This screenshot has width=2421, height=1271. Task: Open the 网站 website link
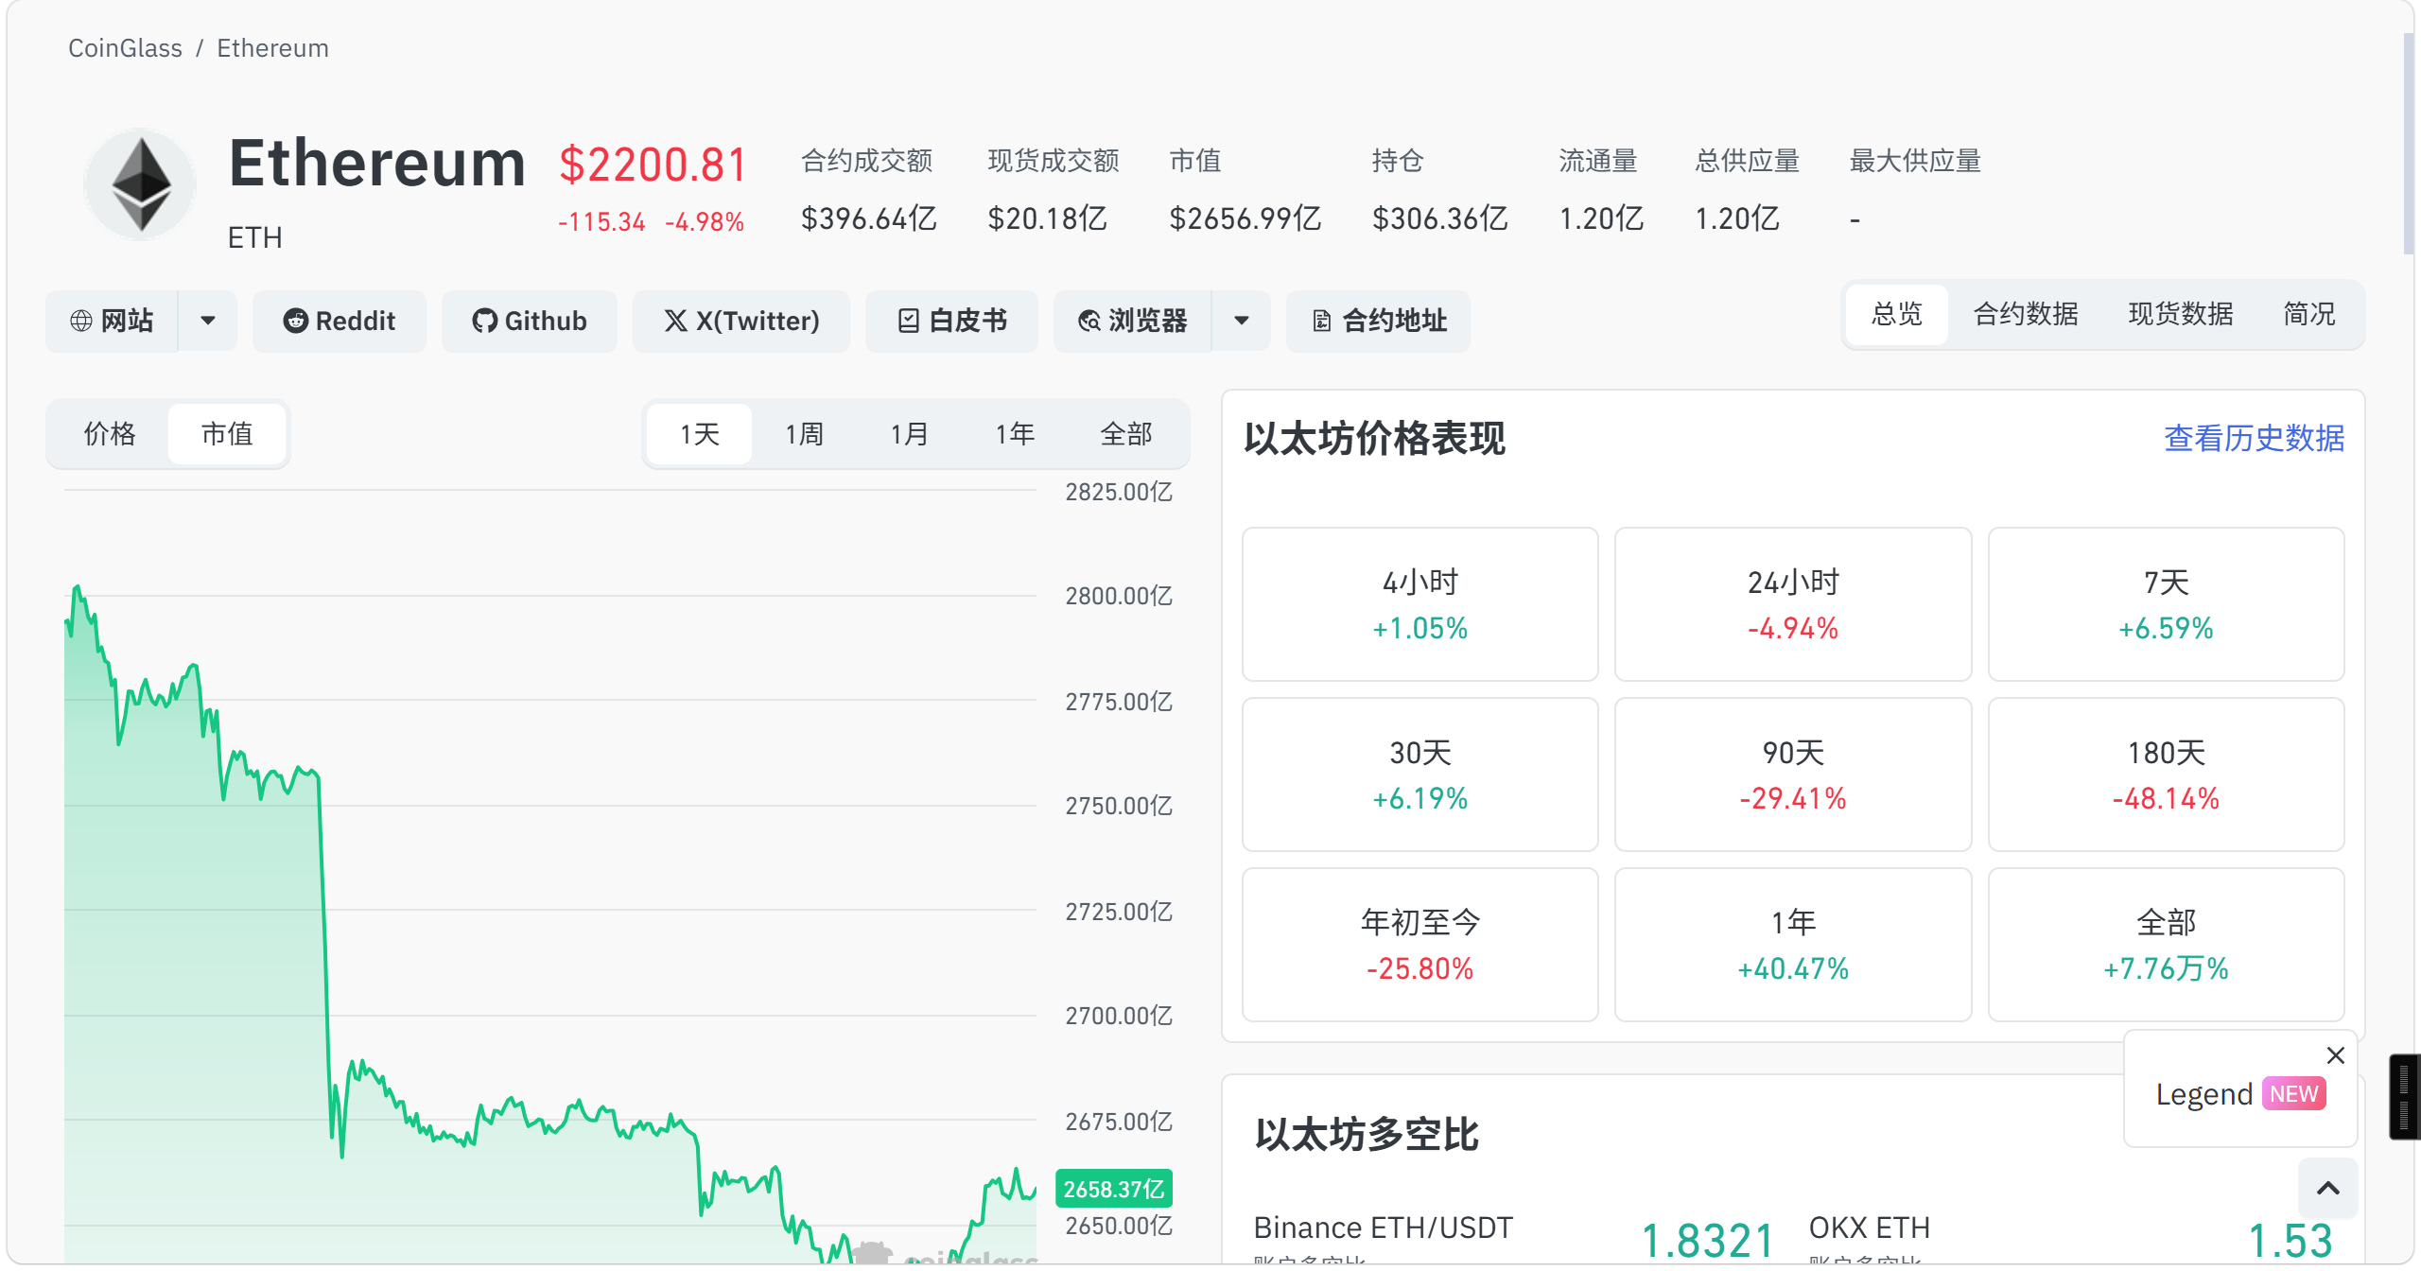click(112, 321)
